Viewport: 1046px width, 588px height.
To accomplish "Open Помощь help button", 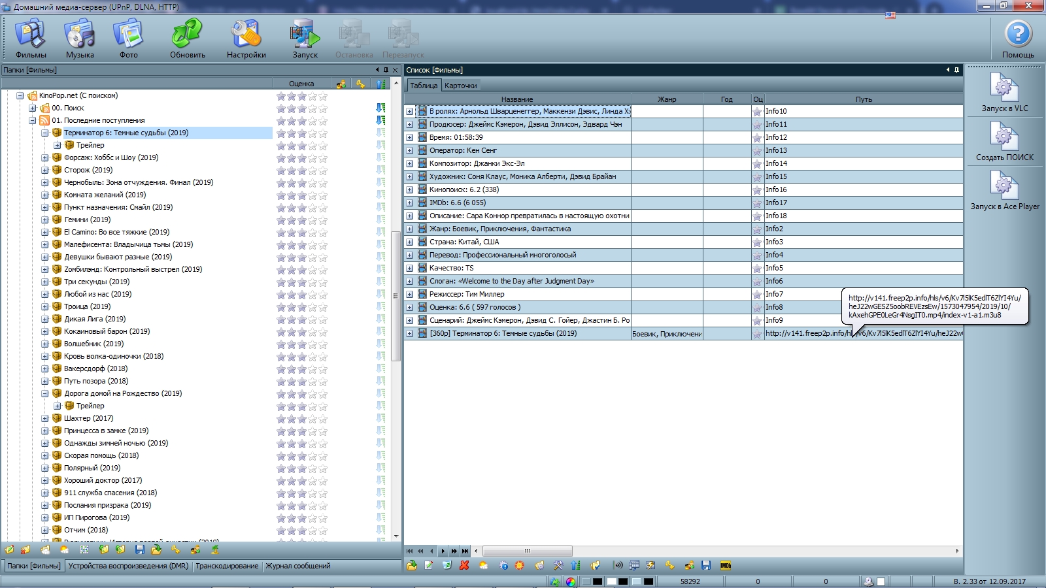I will 1018,38.
